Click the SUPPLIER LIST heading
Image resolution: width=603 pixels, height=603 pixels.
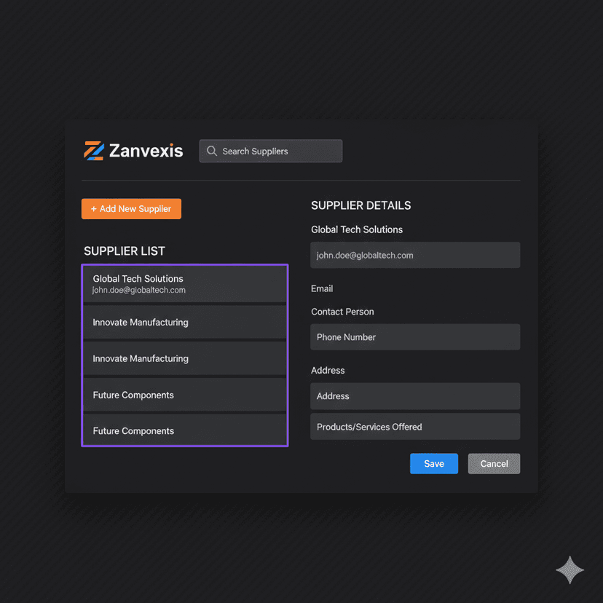point(125,251)
